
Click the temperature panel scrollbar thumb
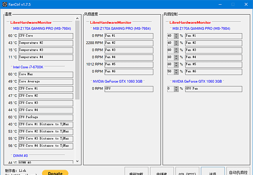pos(77,60)
